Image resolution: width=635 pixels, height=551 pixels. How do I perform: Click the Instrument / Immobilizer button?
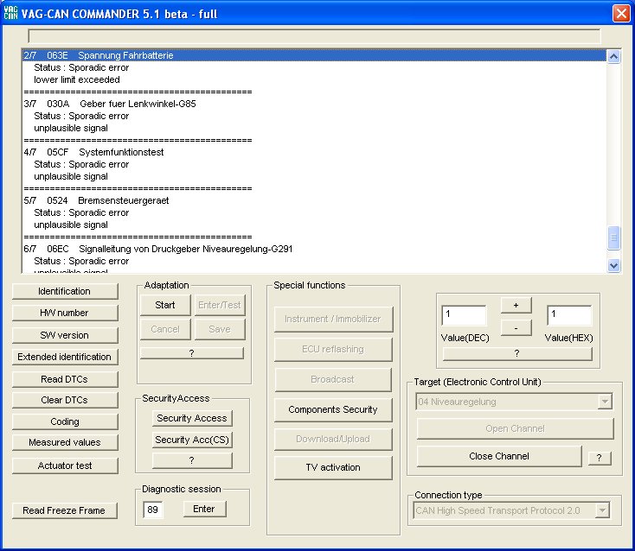tap(333, 320)
